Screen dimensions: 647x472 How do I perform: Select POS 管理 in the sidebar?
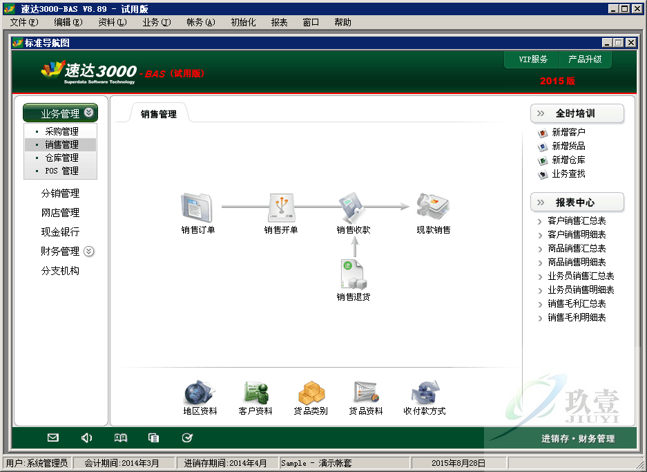[61, 171]
